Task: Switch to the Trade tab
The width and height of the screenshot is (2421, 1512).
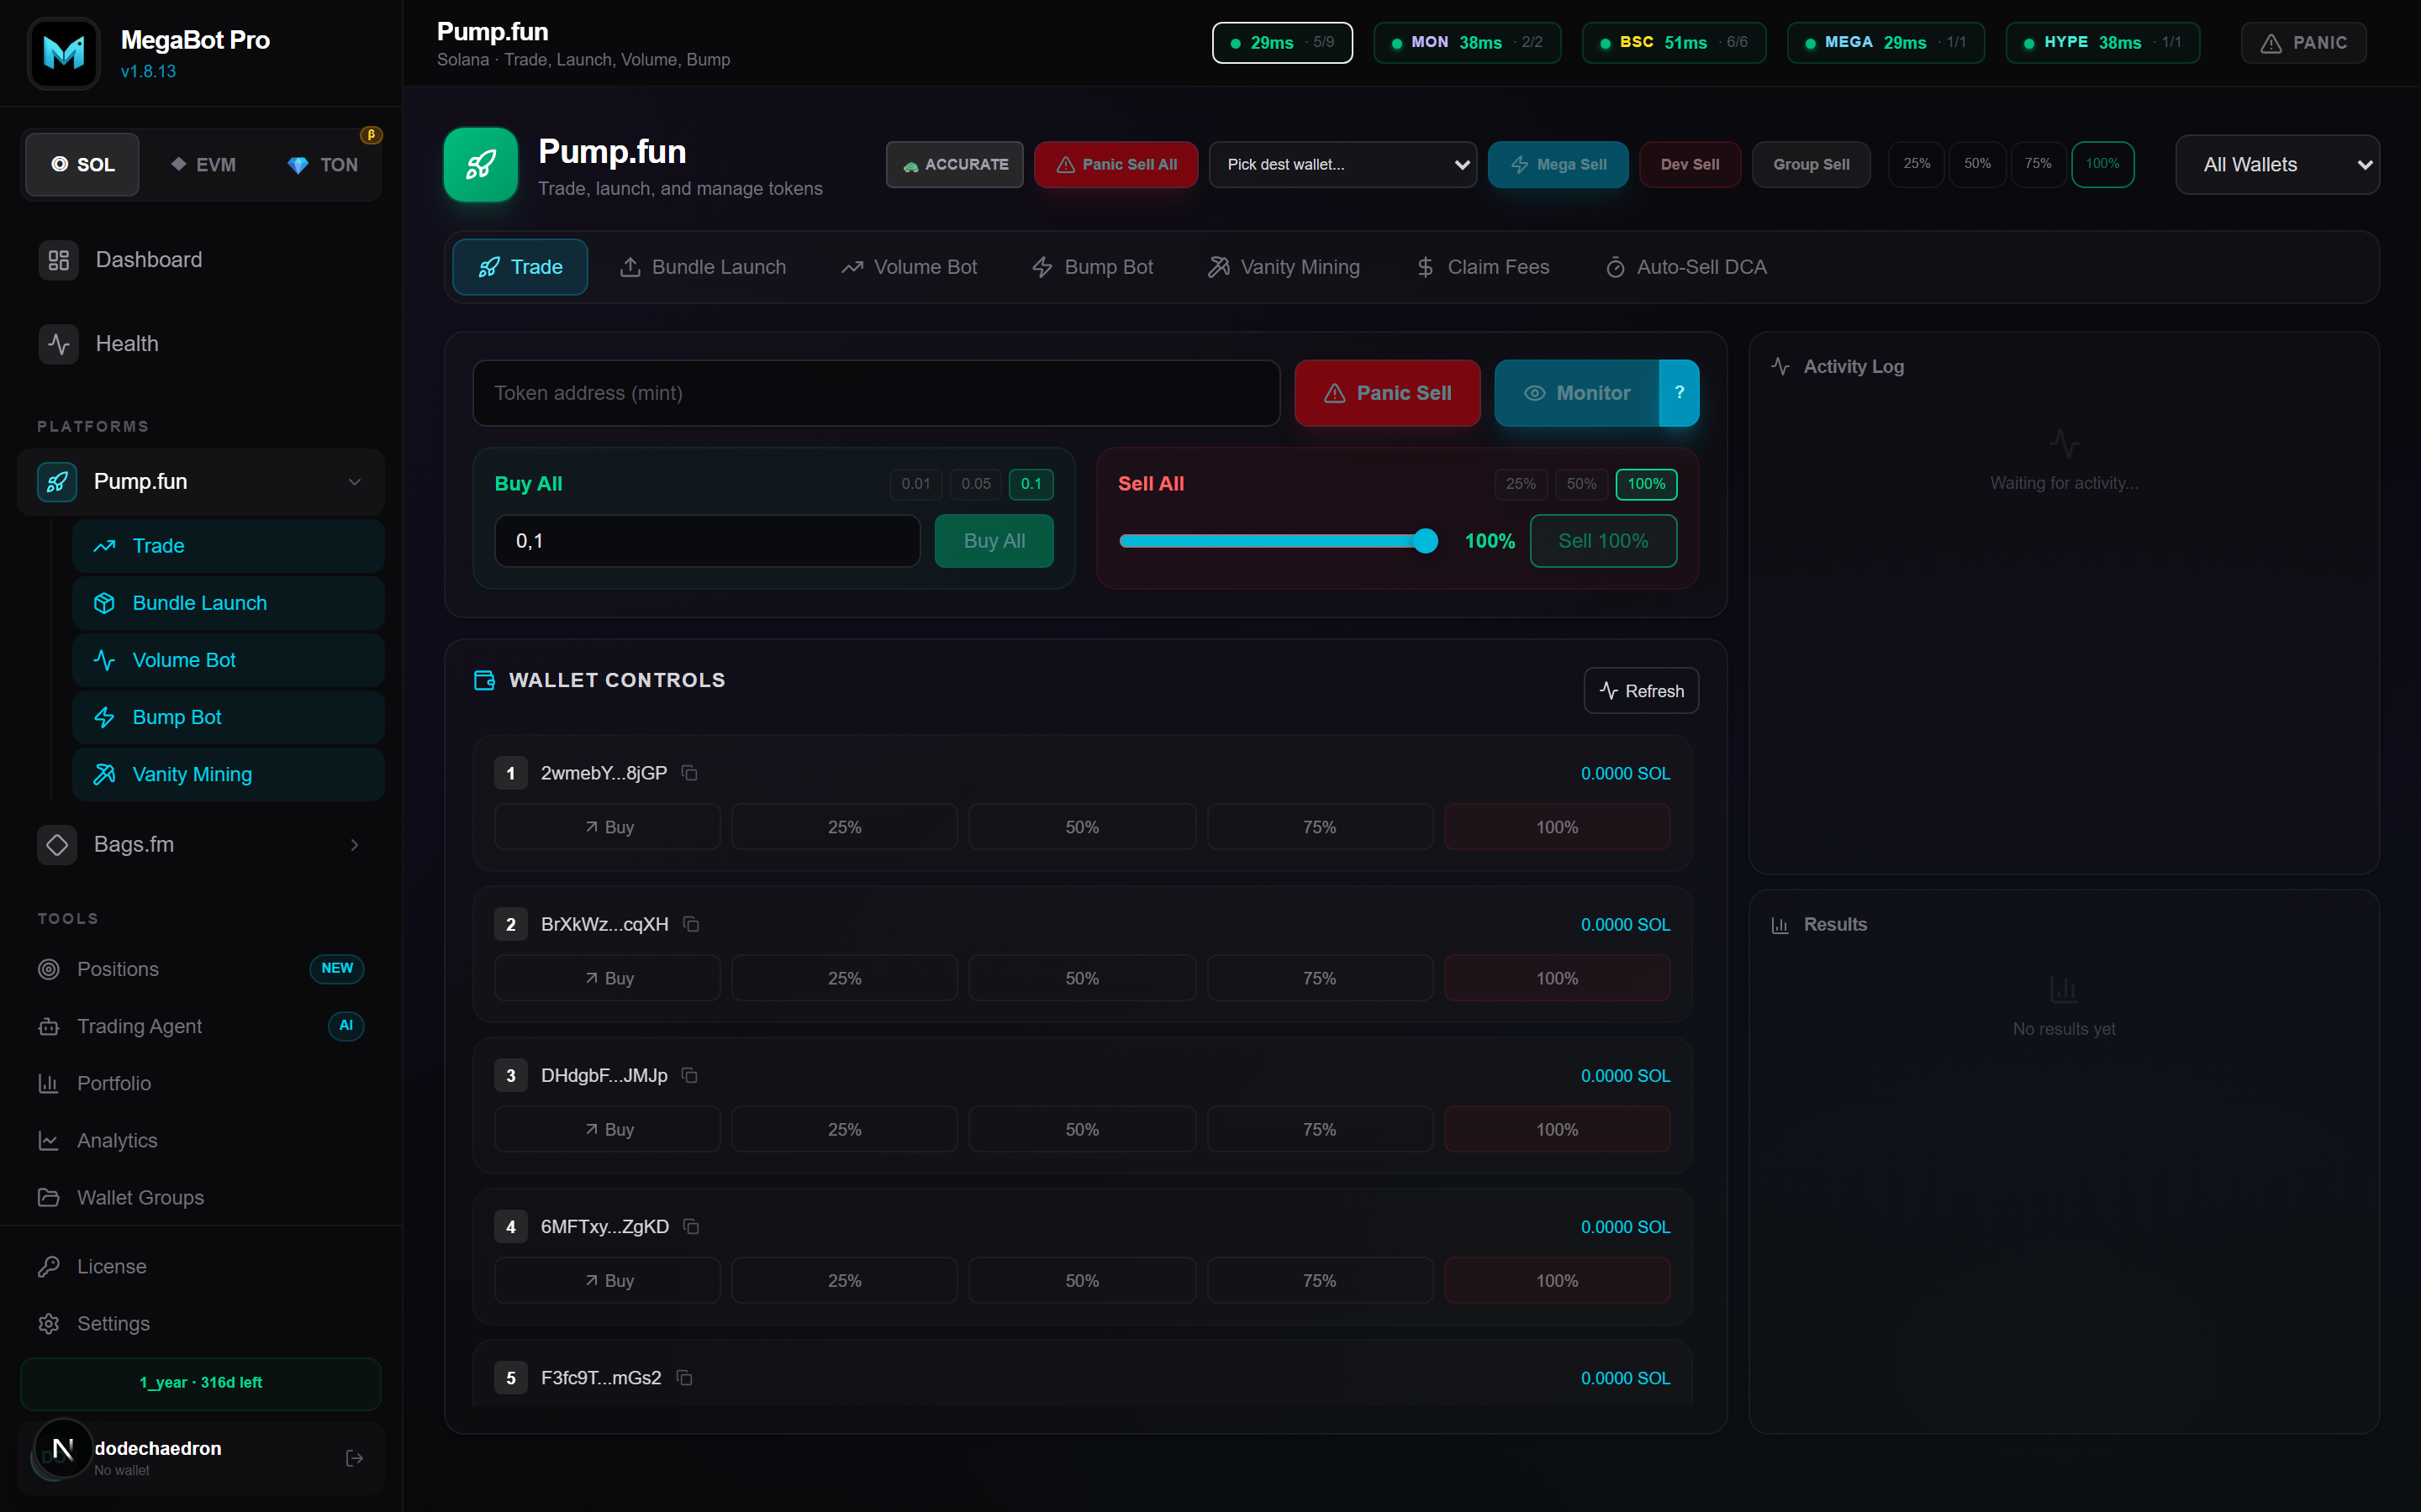Action: [x=520, y=267]
